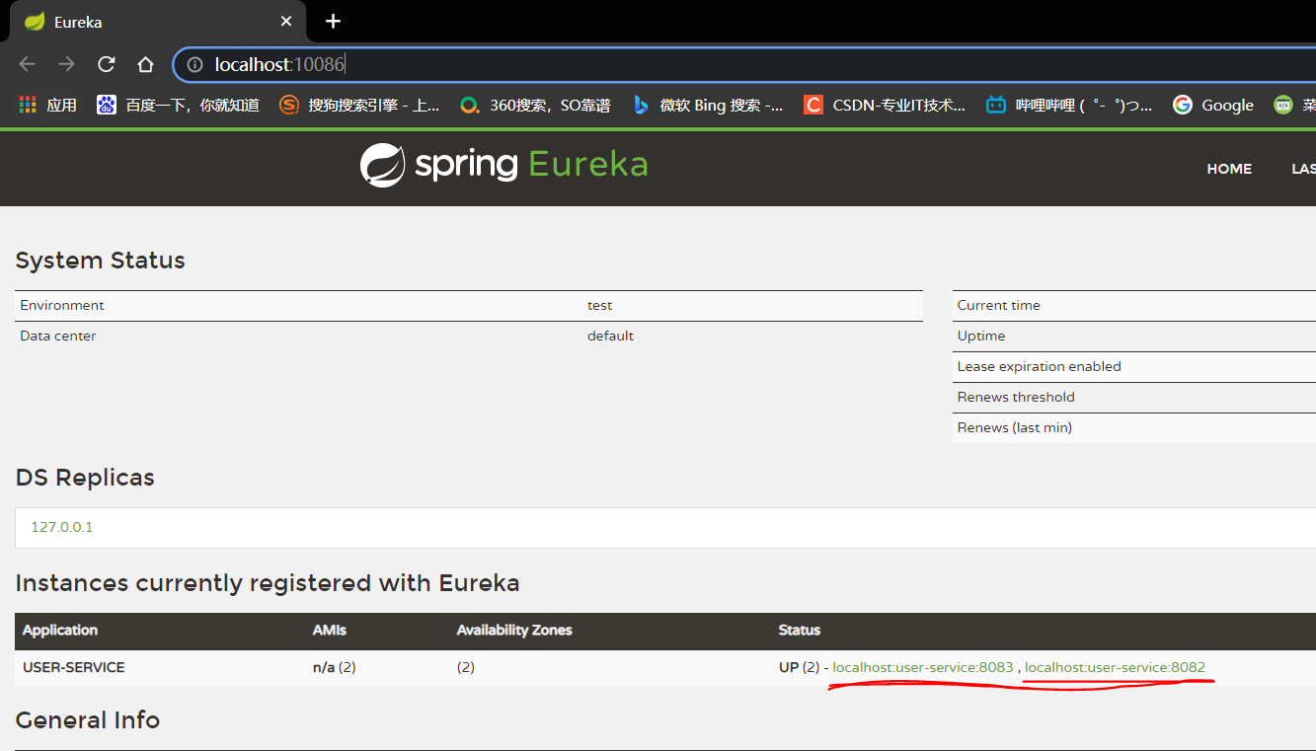Screen dimensions: 1316x751
Task: Open localhost:user-service:8083 instance link
Action: click(923, 667)
